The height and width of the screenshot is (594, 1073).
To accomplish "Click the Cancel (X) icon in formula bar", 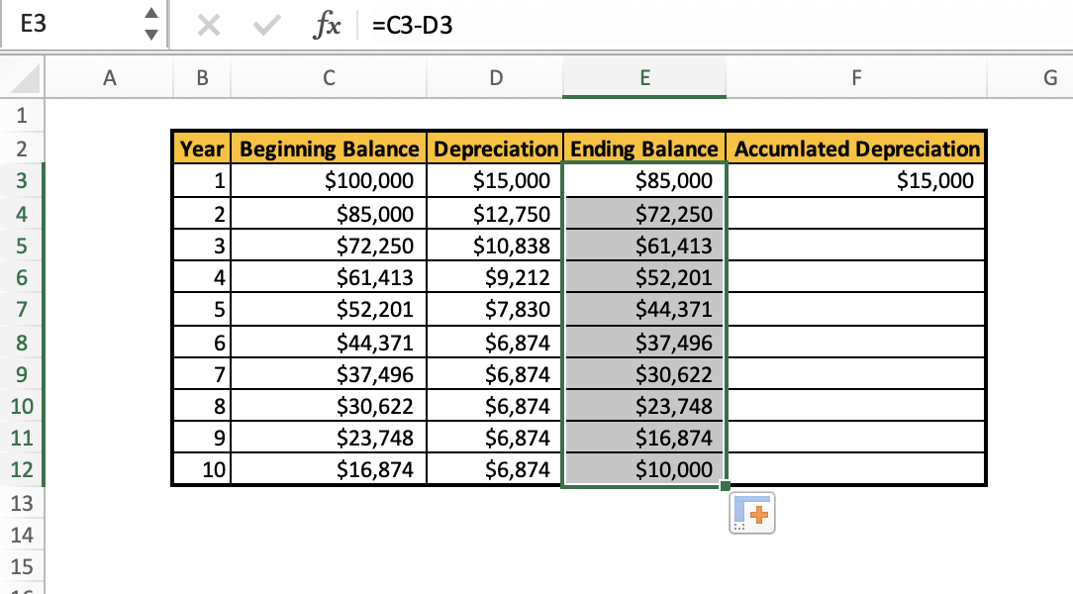I will (209, 25).
